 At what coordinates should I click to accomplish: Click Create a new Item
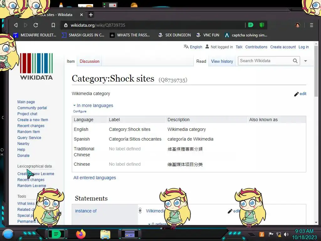(33, 120)
